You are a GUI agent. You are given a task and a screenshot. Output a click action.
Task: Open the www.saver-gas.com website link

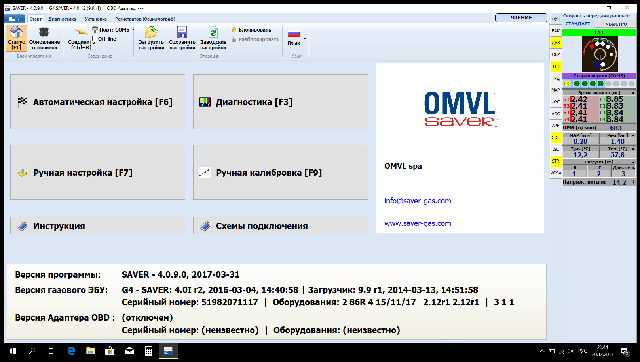point(418,223)
